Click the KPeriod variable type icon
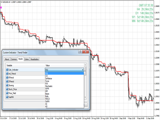Screen dimensions: 160x120 [x=7, y=77]
